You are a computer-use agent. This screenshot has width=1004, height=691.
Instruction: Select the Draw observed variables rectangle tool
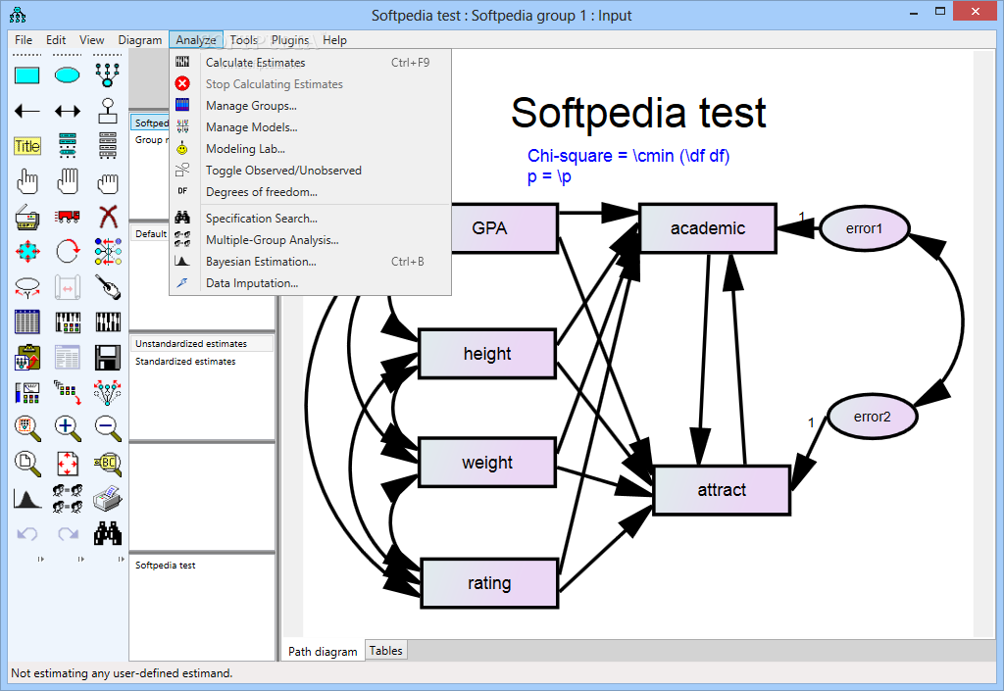[x=26, y=75]
